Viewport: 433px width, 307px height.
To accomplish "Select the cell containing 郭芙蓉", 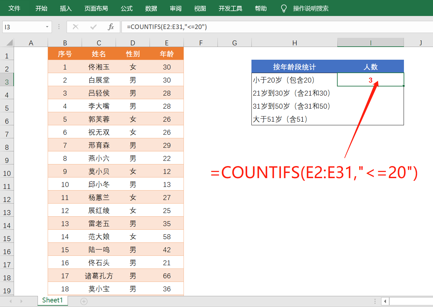I will [99, 119].
